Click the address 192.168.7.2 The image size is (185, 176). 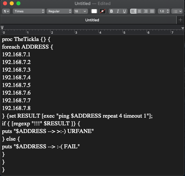point(16,62)
